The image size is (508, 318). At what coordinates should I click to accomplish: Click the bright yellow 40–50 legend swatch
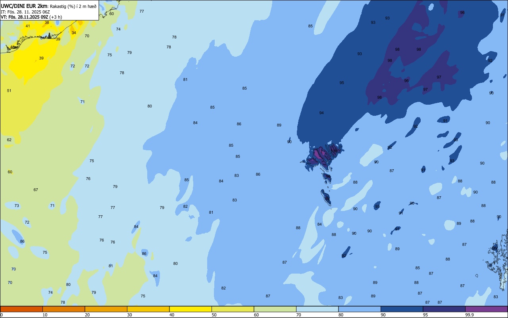click(190, 309)
